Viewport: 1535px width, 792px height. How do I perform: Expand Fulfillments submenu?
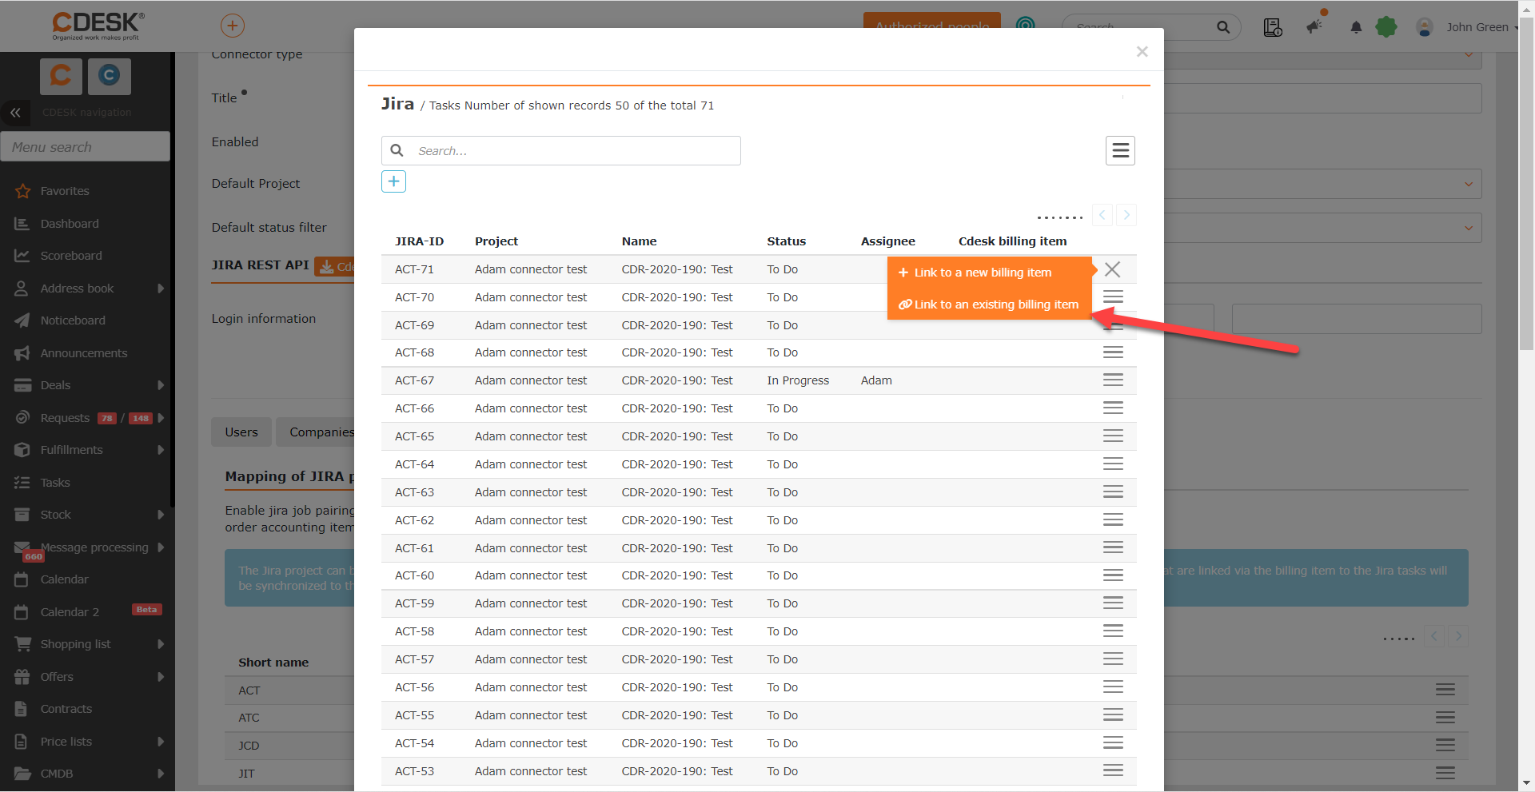161,450
